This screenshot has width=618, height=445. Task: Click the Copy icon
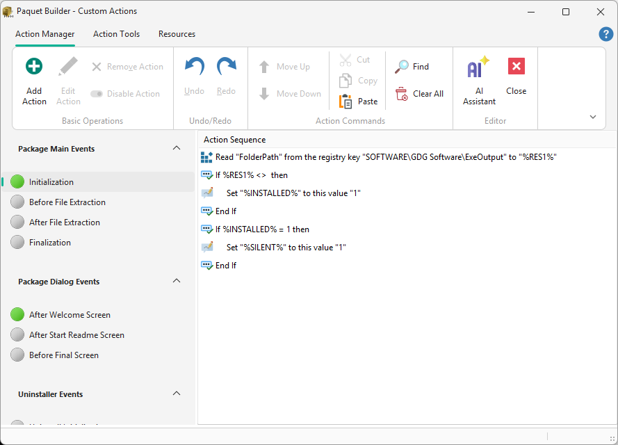pos(345,80)
